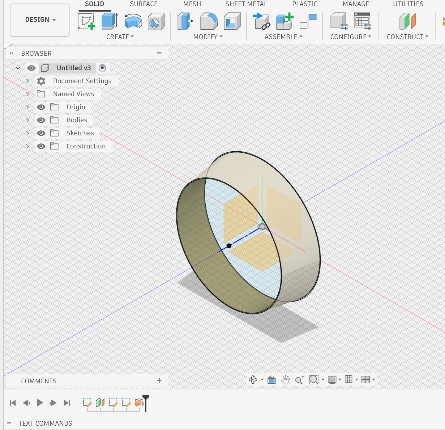The image size is (445, 430).
Task: Select the Shell tool
Action: click(232, 21)
